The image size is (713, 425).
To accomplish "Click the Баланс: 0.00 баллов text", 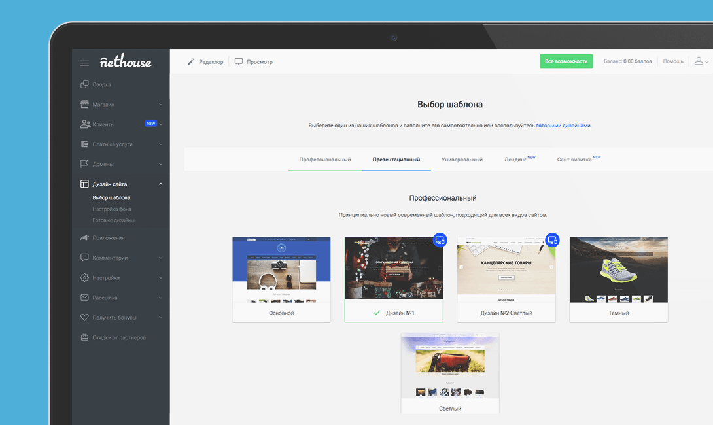I will coord(627,61).
